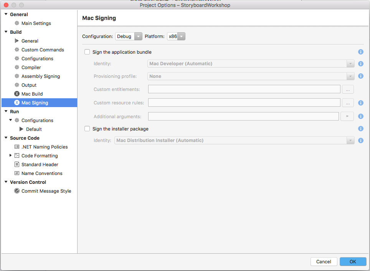Open the Configuration dropdown set to Debug
Image resolution: width=370 pixels, height=271 pixels.
(x=129, y=36)
